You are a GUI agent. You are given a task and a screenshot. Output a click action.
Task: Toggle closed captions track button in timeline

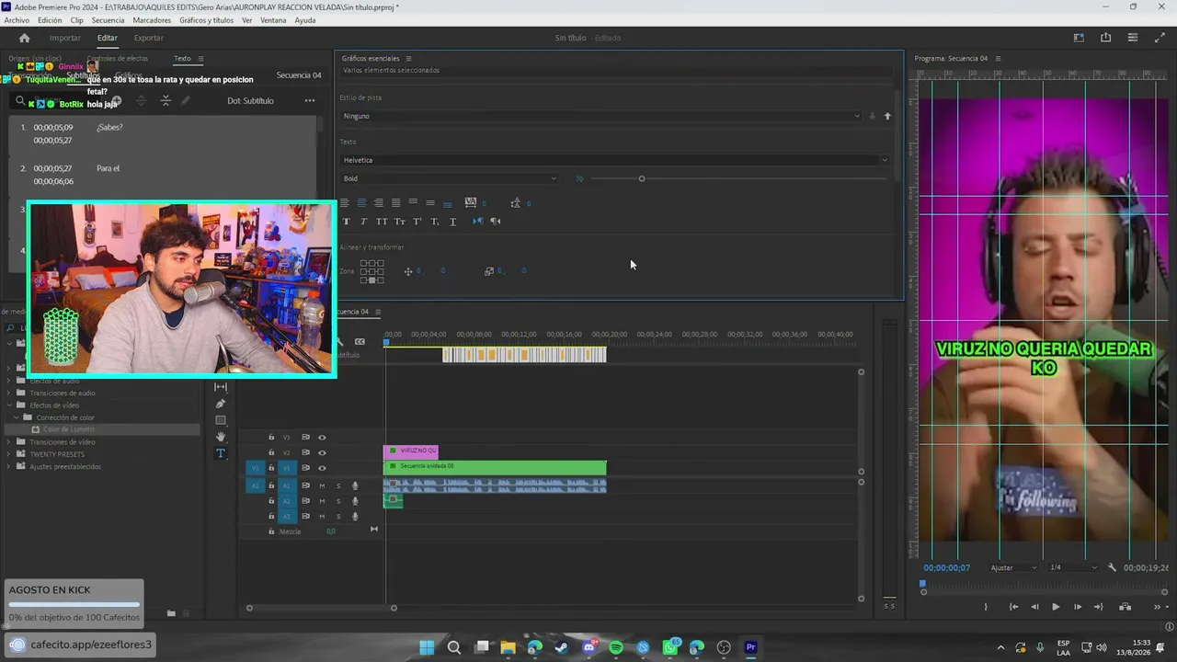pyautogui.click(x=360, y=341)
